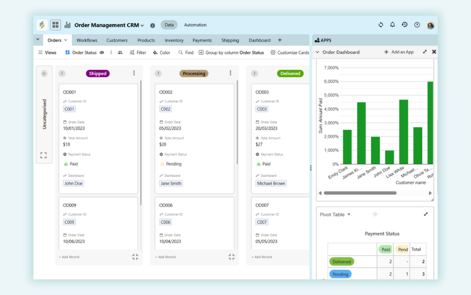Click the help question mark icon
Image resolution: width=471 pixels, height=295 pixels.
[416, 25]
